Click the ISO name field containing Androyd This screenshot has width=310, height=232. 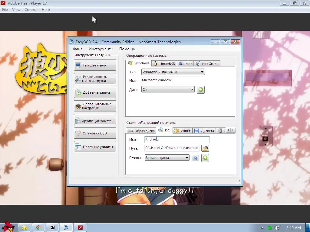coord(177,140)
